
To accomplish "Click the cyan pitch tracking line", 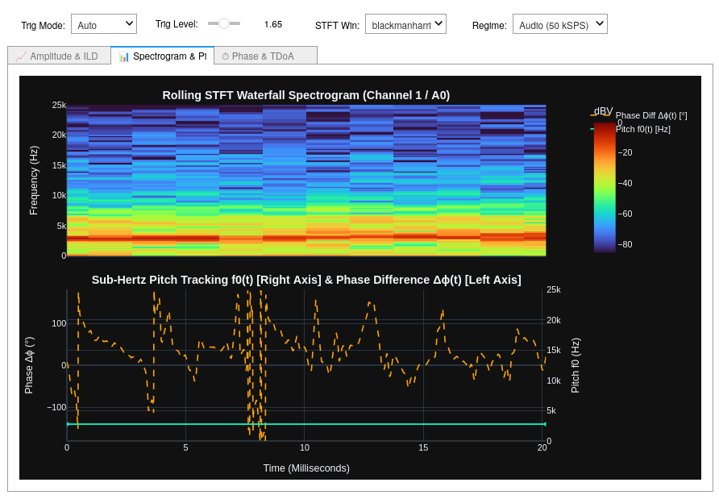I will pyautogui.click(x=305, y=424).
